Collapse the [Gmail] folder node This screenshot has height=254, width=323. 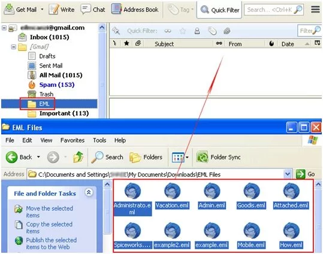(x=14, y=47)
